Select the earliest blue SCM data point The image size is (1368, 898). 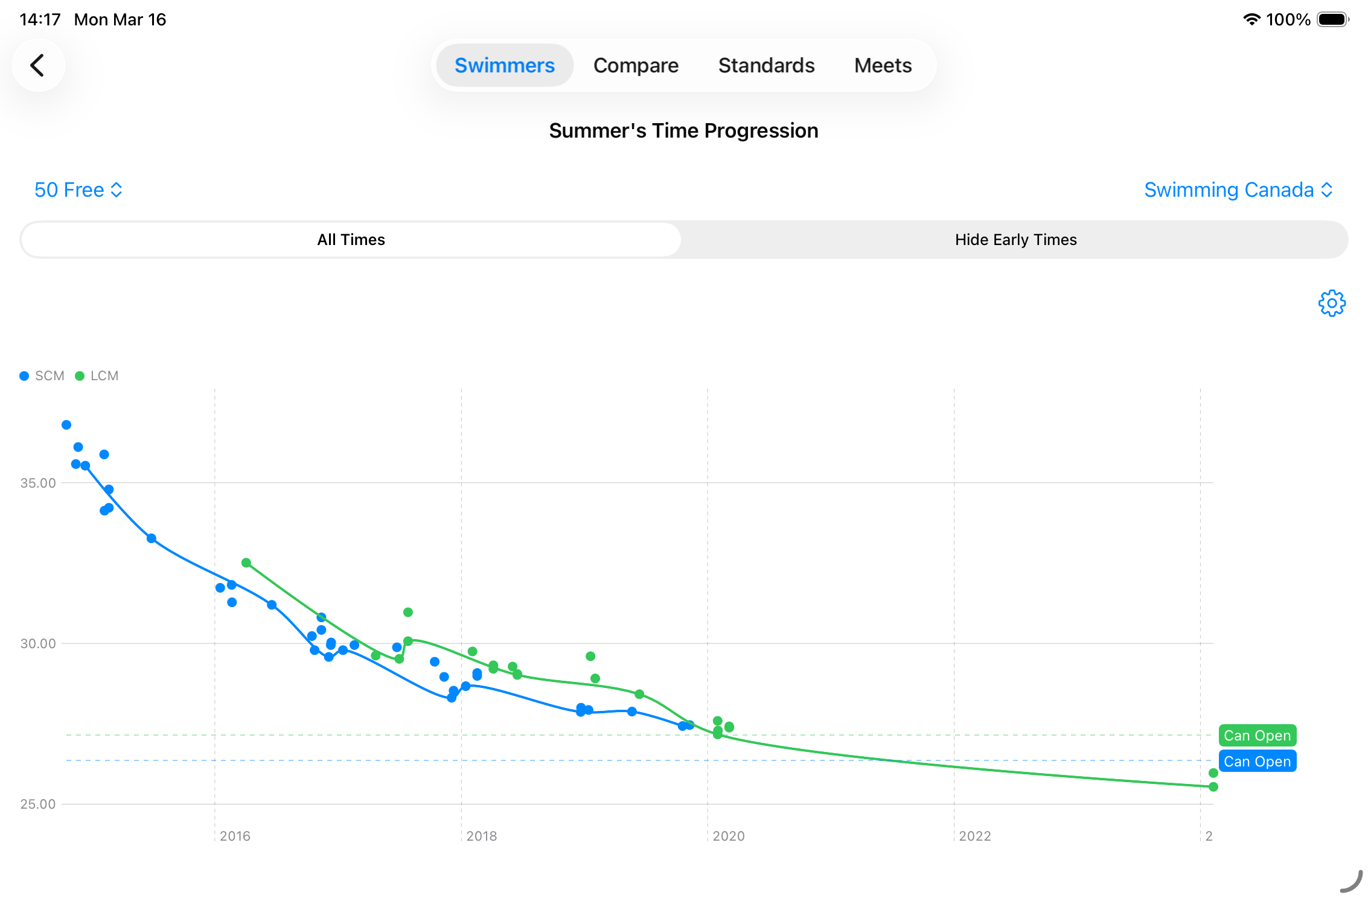click(66, 425)
